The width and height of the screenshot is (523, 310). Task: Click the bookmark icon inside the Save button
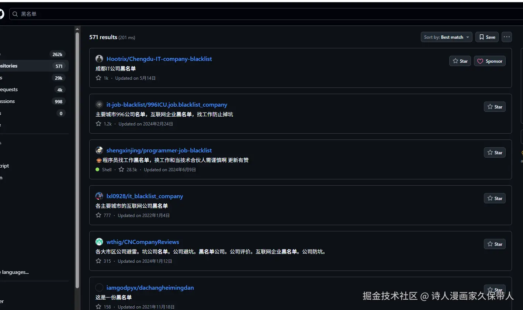(x=481, y=37)
